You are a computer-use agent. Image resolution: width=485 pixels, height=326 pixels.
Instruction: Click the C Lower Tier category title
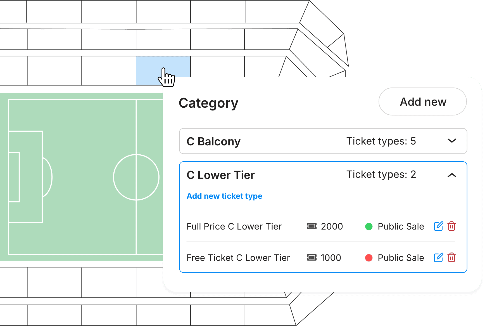[x=221, y=175]
